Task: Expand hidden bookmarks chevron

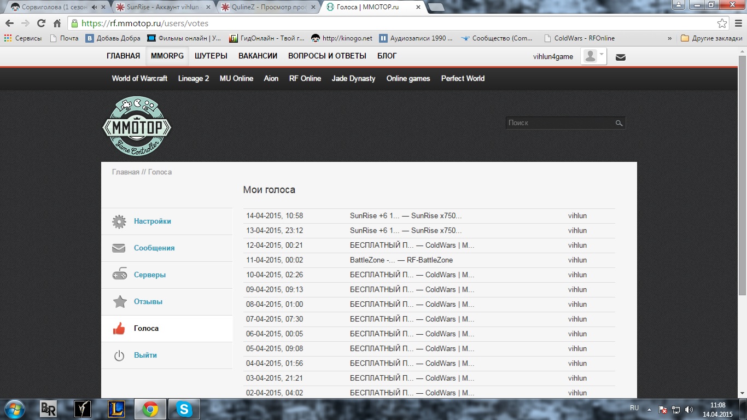Action: coord(670,38)
